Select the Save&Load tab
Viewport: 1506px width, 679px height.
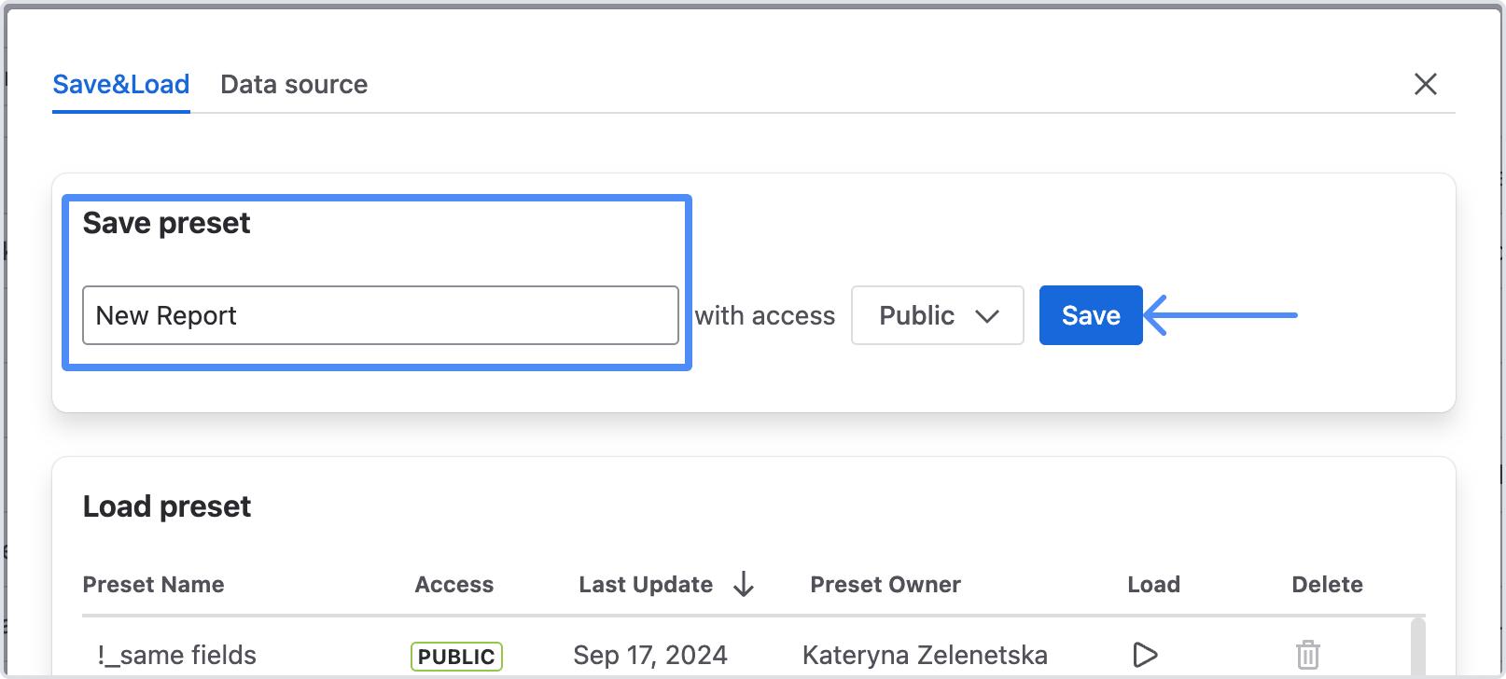pyautogui.click(x=121, y=85)
